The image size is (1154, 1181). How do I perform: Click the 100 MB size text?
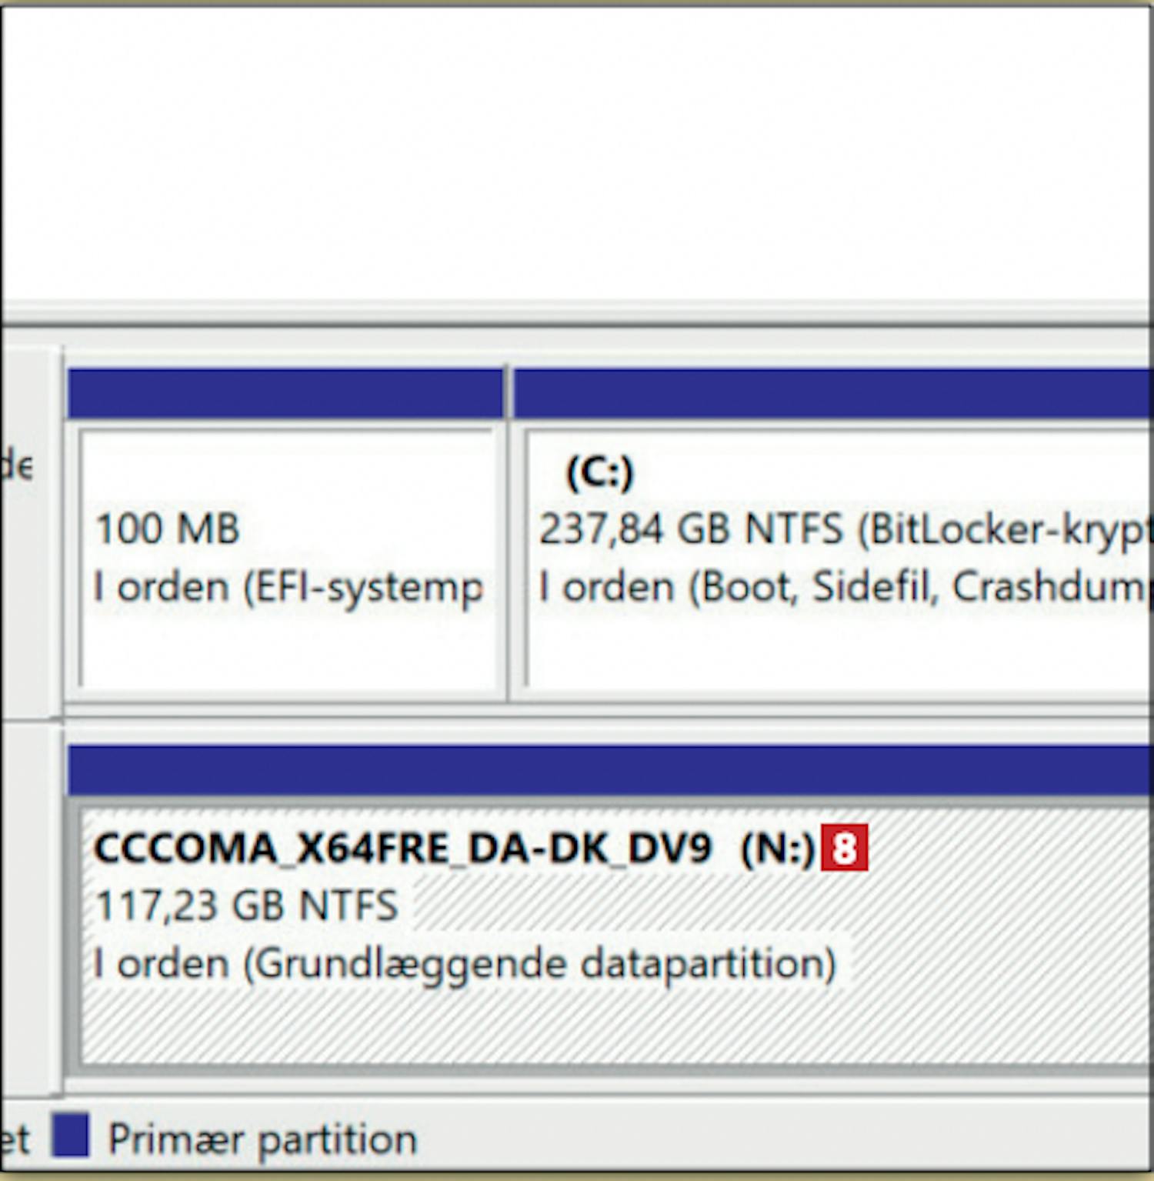point(167,529)
